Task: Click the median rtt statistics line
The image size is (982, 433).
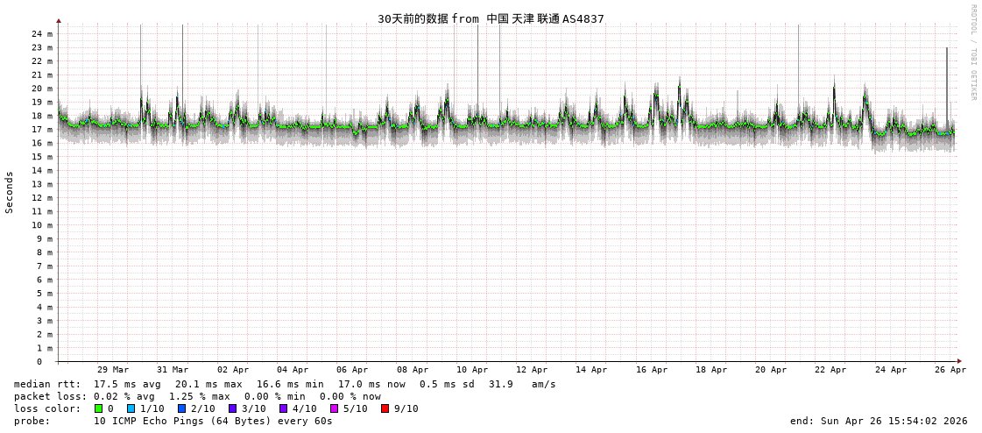Action: click(x=285, y=384)
